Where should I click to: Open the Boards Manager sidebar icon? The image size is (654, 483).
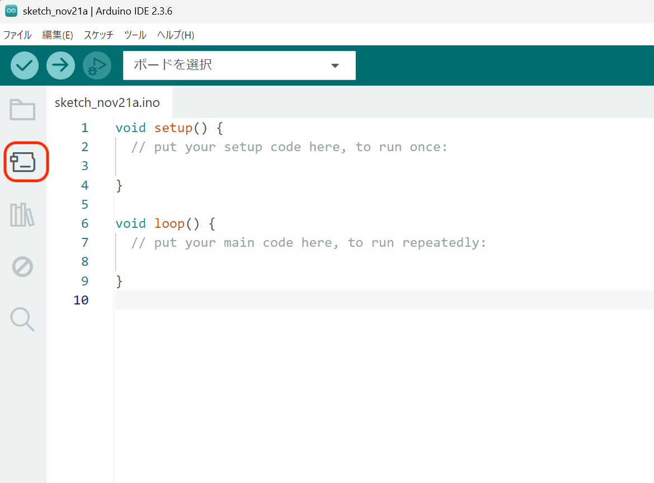tap(23, 162)
